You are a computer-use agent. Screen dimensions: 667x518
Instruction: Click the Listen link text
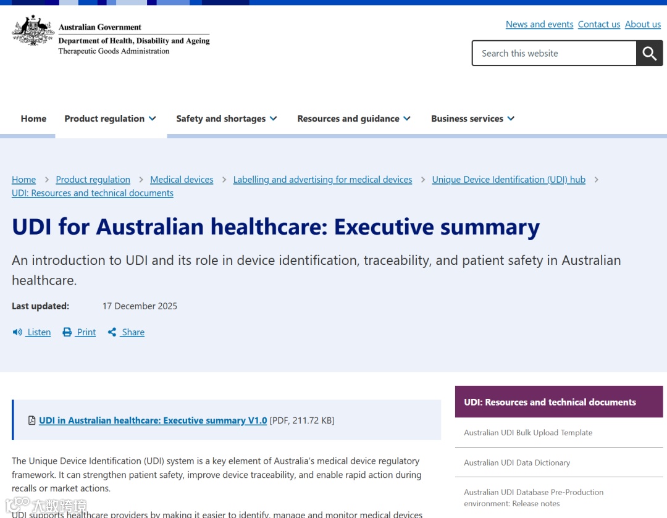[39, 332]
